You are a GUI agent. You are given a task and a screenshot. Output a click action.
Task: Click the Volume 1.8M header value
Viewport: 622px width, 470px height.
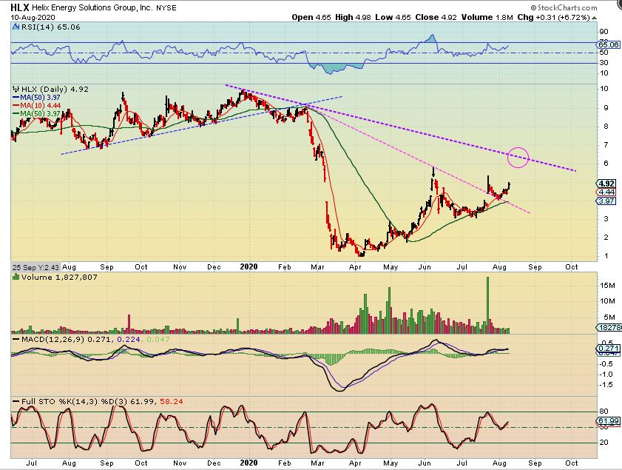(x=487, y=18)
